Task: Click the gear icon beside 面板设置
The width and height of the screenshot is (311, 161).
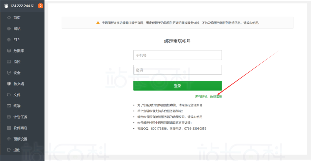Action: point(9,139)
